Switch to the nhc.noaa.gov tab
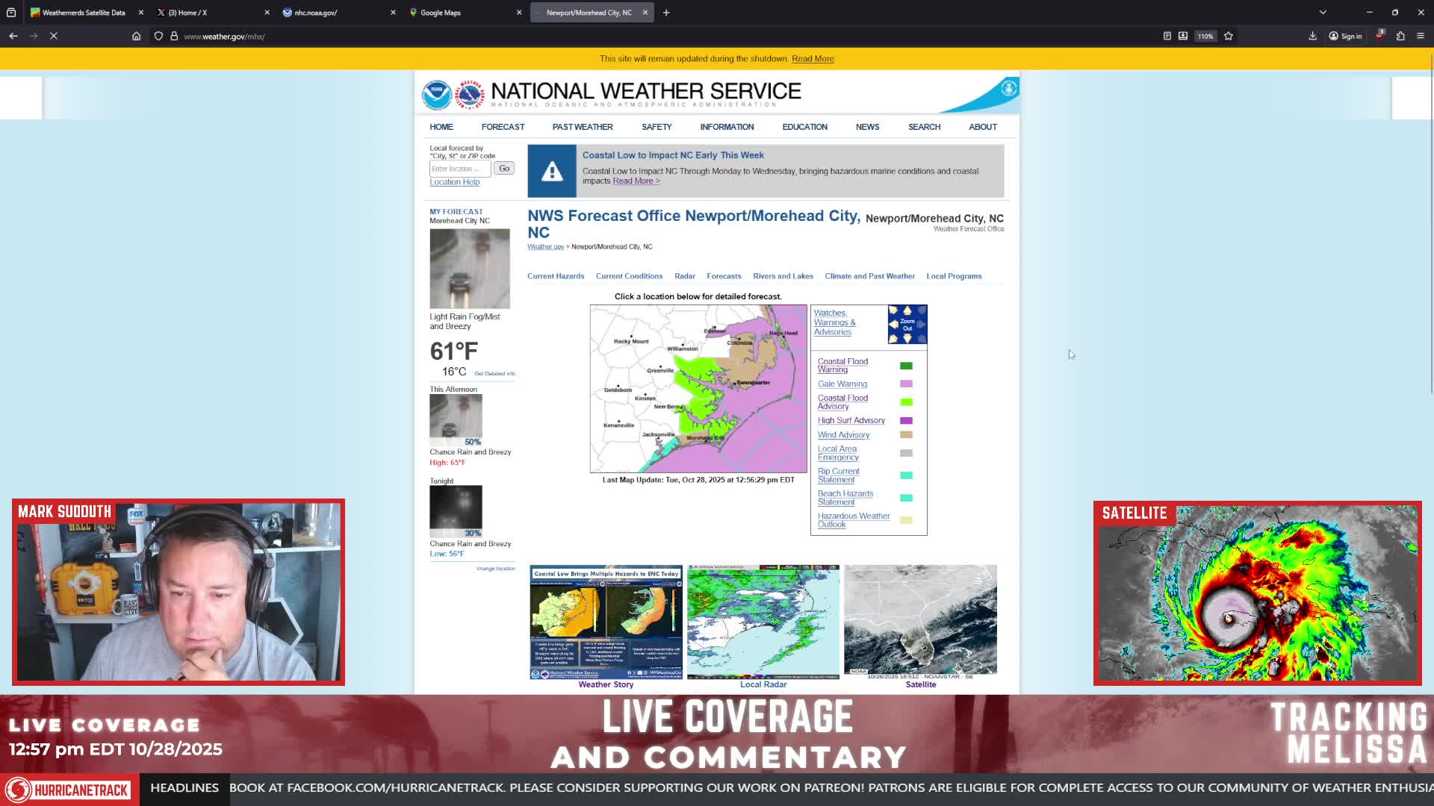 tap(339, 13)
